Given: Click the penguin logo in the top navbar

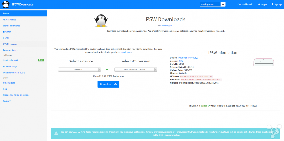Looking at the screenshot, I should click(x=6, y=4).
